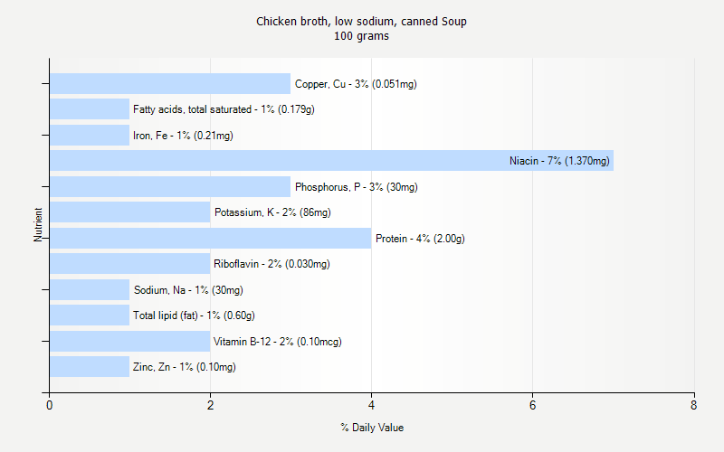The width and height of the screenshot is (724, 452).
Task: Click the chart title text
Action: coord(361,21)
